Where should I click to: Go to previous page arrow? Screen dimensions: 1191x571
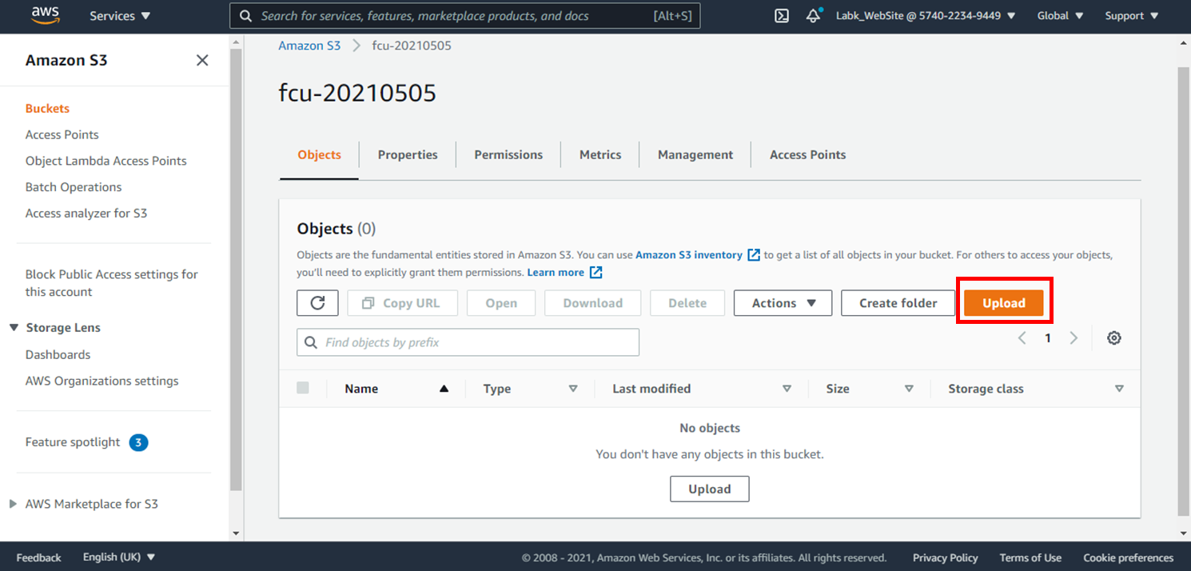tap(1022, 338)
